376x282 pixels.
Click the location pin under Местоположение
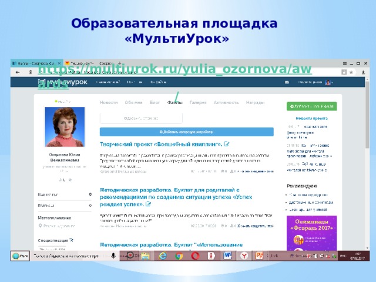(41, 226)
